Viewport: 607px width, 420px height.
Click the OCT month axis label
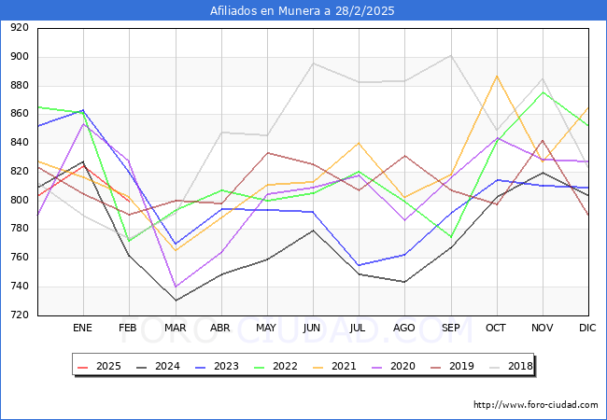[x=496, y=328]
